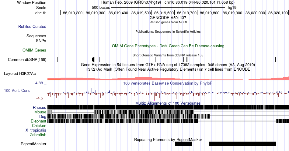
Task: Click the thick dbSNP marker before 86,019,300
Action: [93, 59]
